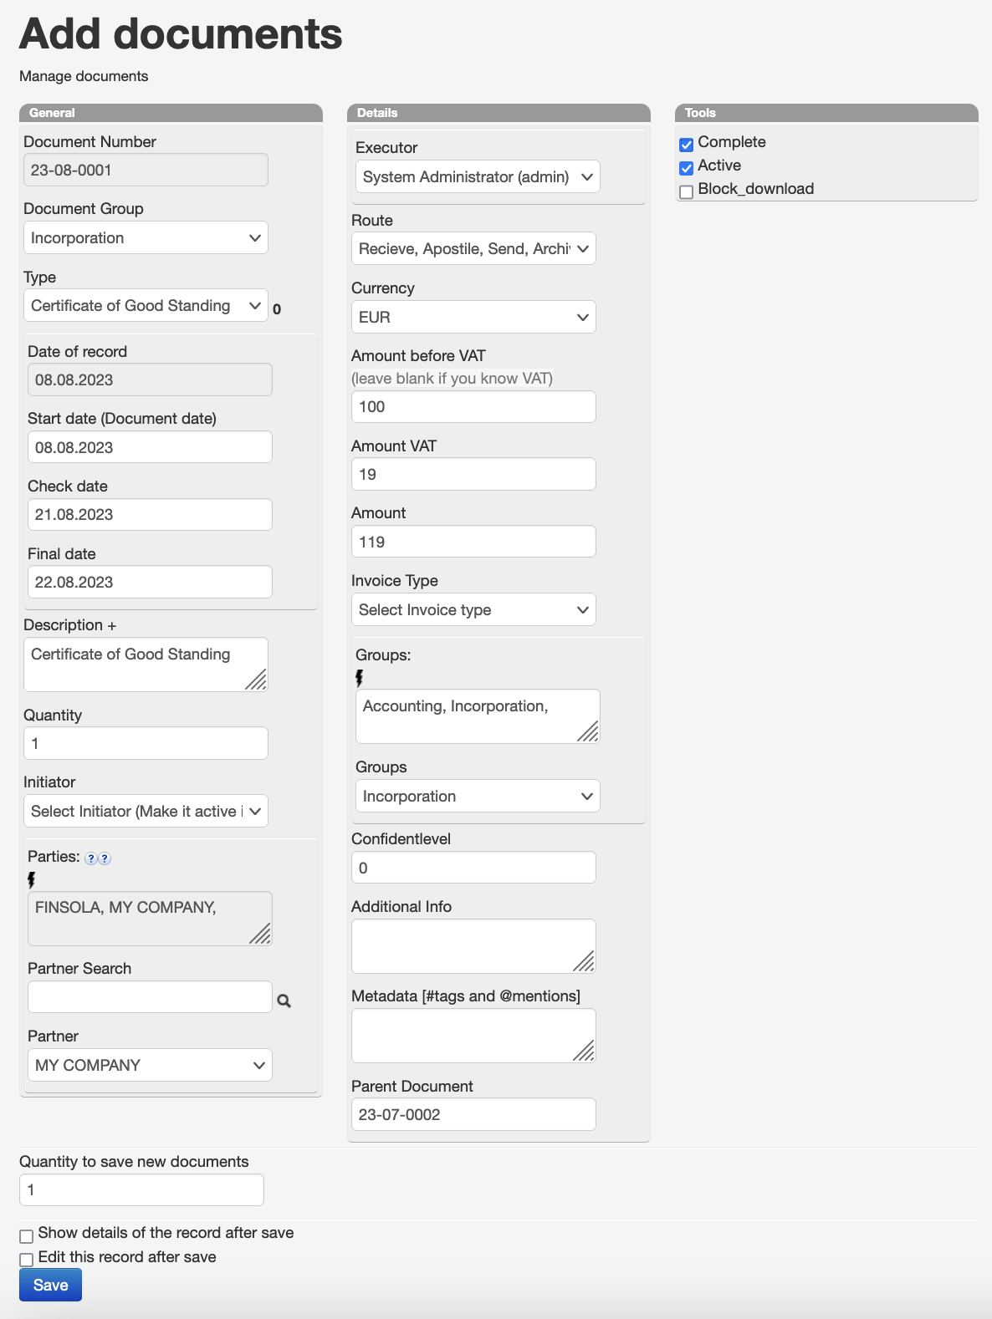Click the Description box resize handle

[257, 680]
